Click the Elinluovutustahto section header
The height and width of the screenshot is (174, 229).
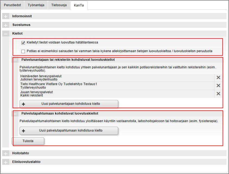click(x=114, y=162)
